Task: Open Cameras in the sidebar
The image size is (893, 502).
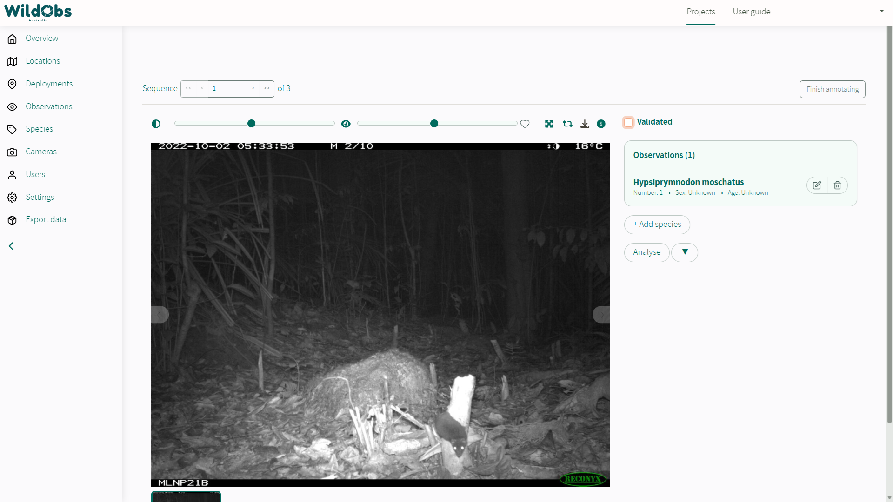Action: (x=41, y=152)
